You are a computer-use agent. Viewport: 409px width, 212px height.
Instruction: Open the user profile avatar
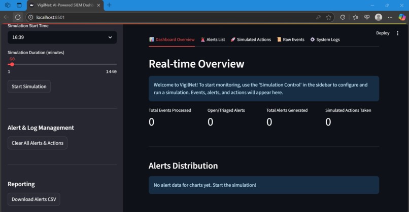pos(379,17)
